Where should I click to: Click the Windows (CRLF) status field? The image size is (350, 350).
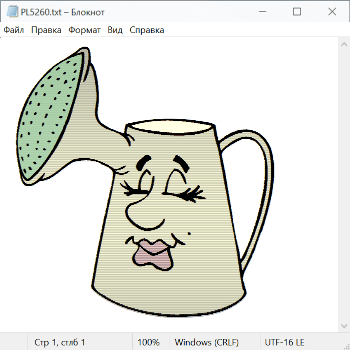(x=206, y=343)
